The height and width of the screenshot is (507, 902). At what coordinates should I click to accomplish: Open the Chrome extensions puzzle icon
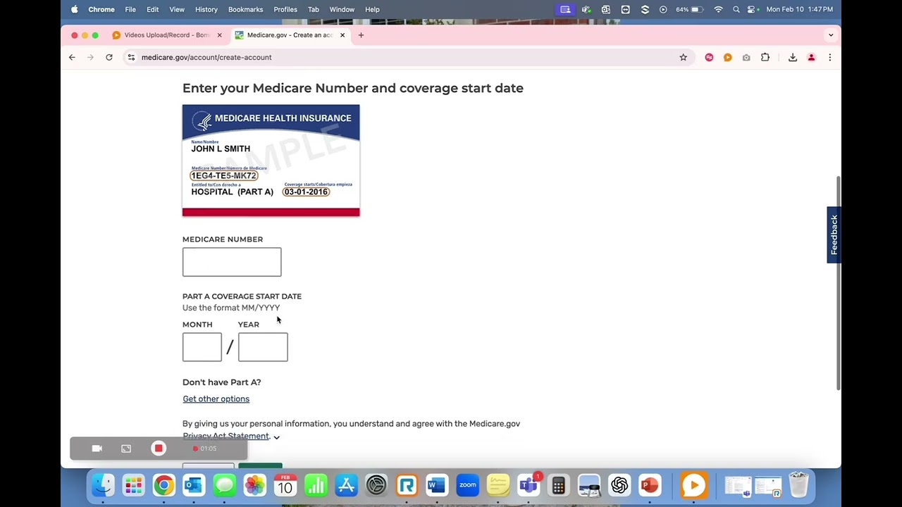point(765,57)
